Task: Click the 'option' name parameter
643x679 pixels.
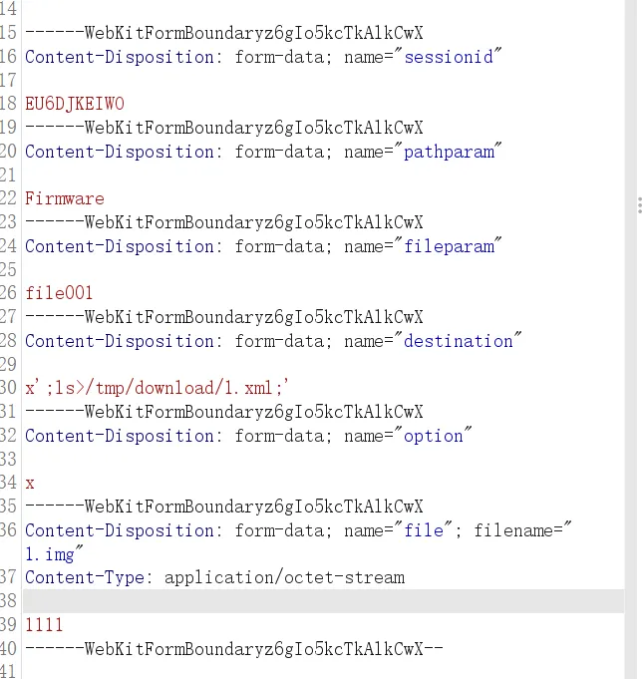Action: tap(434, 436)
